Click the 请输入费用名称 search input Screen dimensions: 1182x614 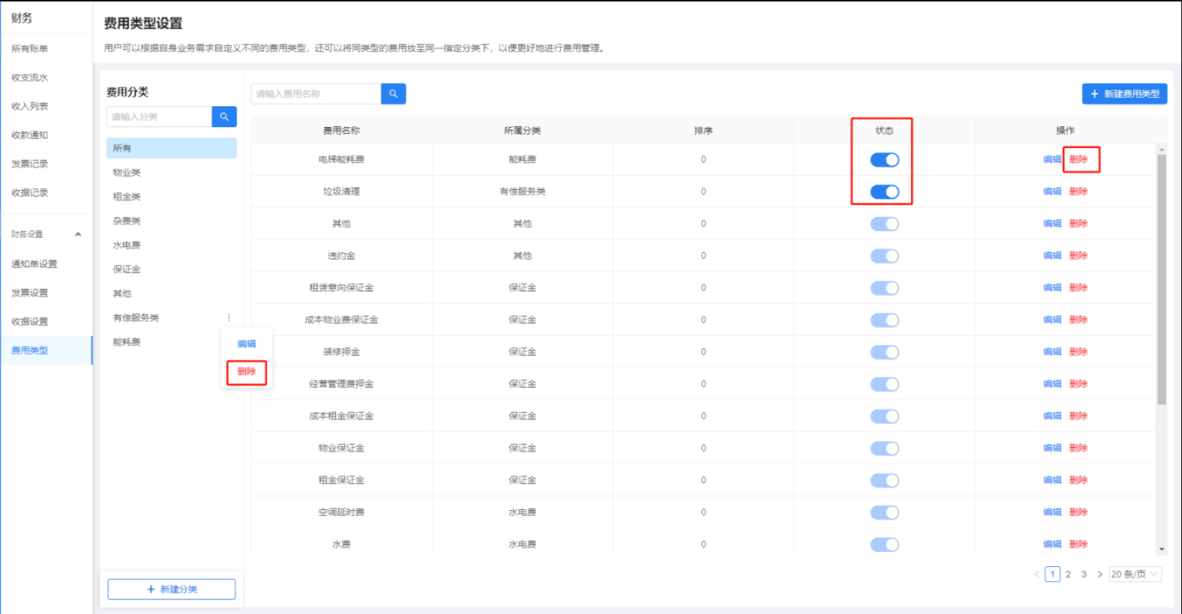[x=316, y=94]
